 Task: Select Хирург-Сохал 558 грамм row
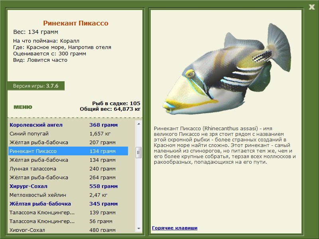[x=68, y=186]
